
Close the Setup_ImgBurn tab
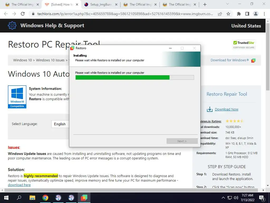(116, 5)
